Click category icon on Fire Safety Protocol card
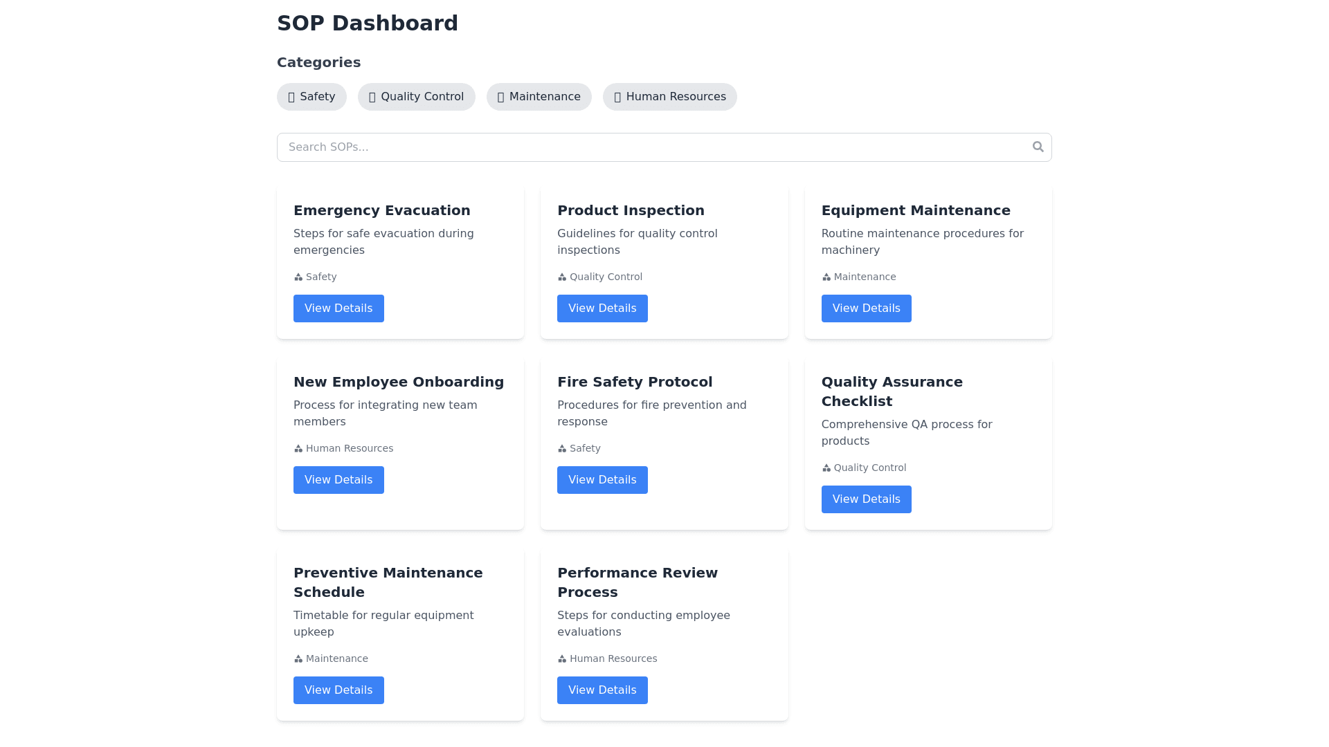The height and width of the screenshot is (747, 1329). (x=562, y=449)
